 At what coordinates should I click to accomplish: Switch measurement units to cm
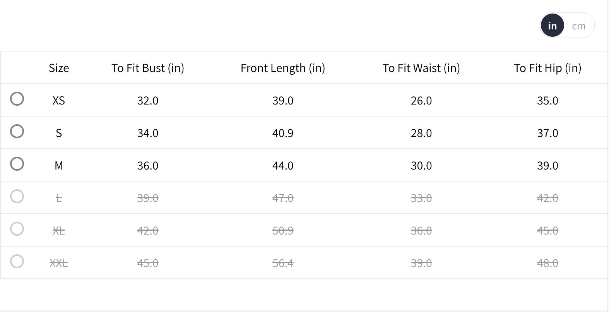pos(578,26)
